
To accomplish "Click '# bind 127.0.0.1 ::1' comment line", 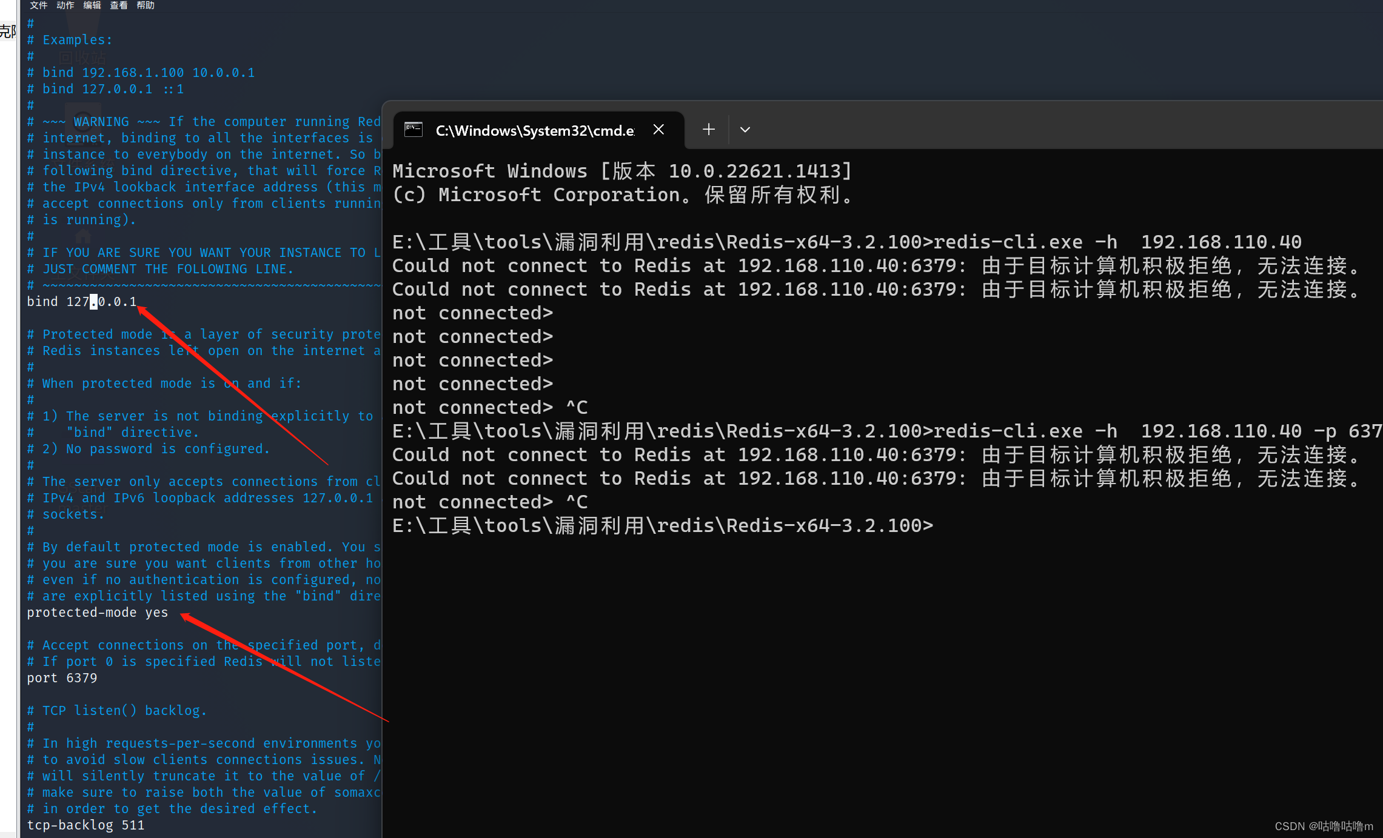I will [105, 89].
